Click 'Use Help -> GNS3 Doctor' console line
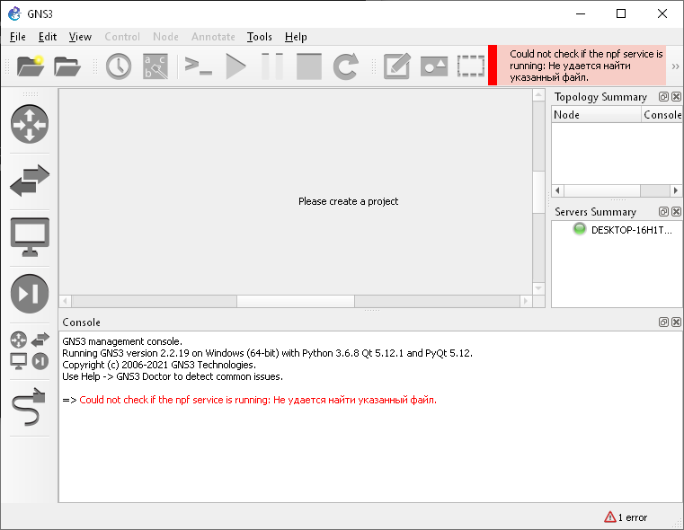The image size is (684, 530). 173,376
